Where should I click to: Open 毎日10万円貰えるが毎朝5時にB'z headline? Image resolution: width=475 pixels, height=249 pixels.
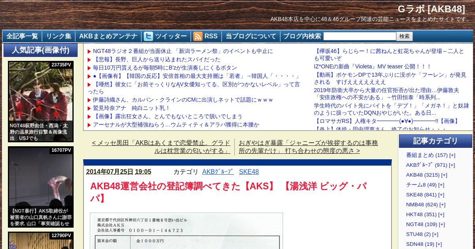click(x=165, y=68)
